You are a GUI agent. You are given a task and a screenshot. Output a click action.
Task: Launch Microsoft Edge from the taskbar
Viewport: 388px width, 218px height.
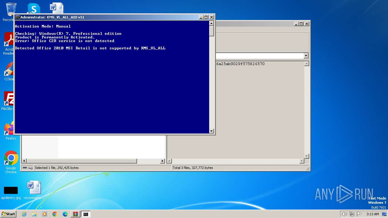click(x=65, y=214)
